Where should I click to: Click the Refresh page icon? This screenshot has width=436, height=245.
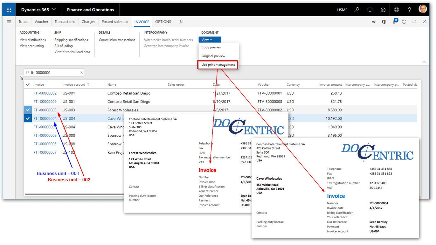click(x=404, y=22)
